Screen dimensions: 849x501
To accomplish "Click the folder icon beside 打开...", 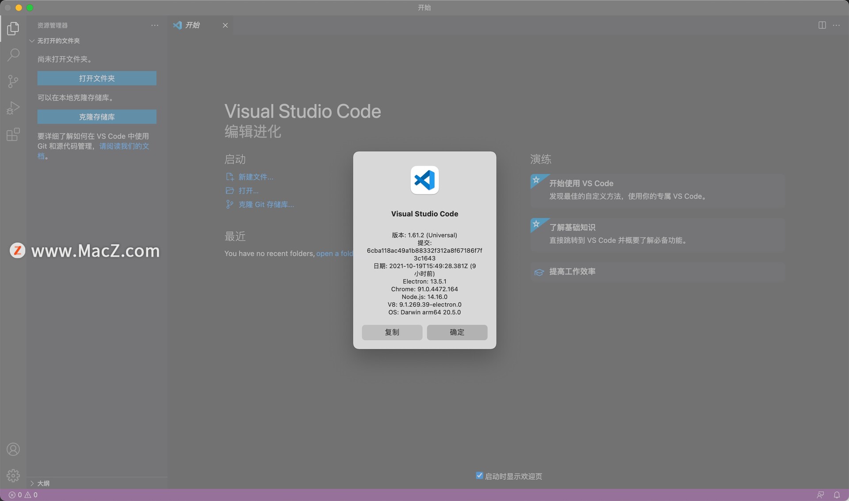I will [229, 191].
